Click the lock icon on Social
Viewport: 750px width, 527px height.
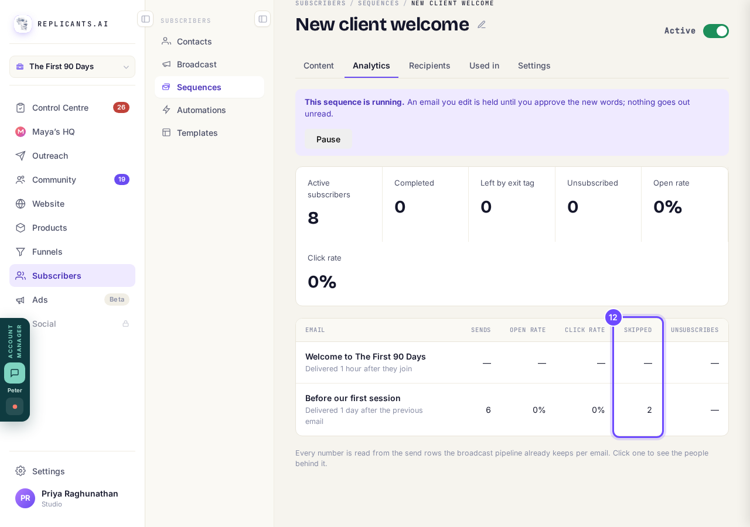(125, 324)
